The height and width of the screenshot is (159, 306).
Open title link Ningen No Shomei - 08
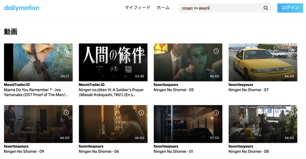click(249, 152)
